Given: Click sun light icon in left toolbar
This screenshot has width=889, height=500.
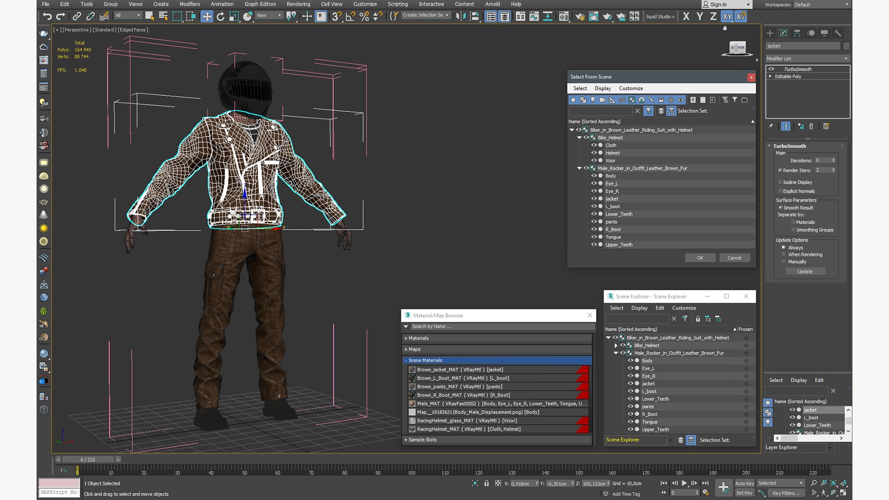Looking at the screenshot, I should (44, 228).
